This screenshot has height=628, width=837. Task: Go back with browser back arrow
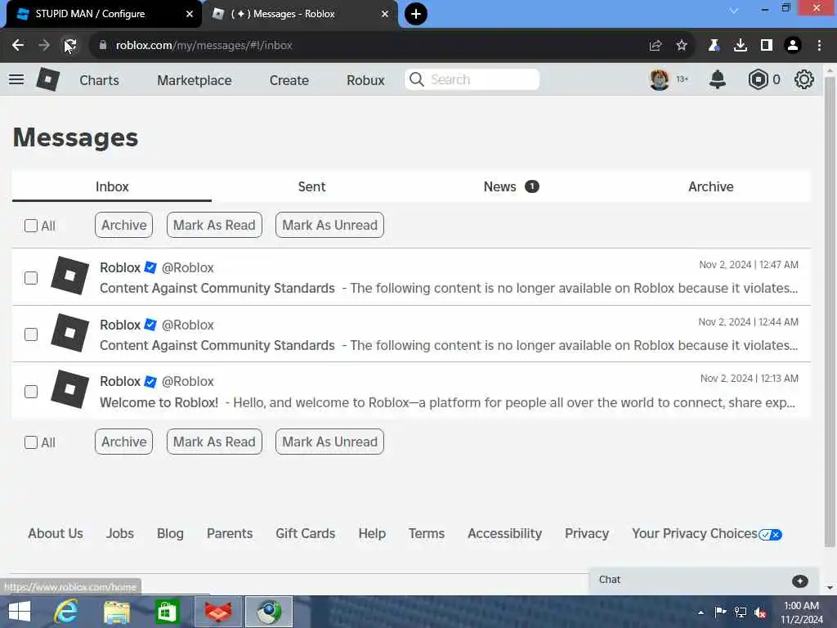click(18, 46)
